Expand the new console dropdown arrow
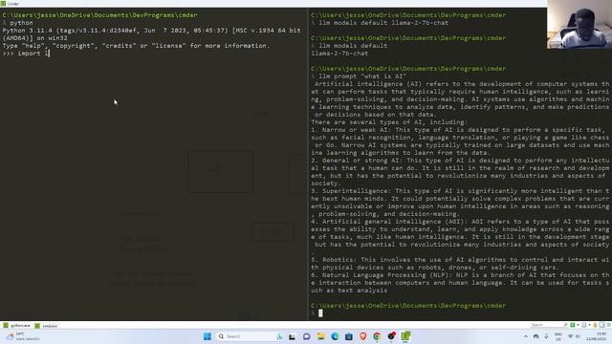Viewport: 612px width, 344px height. tap(578, 325)
